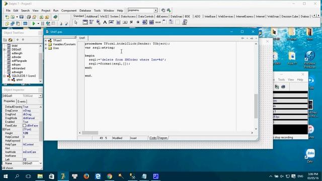Click the Pause program icon
Screen dimensions: 322x181
pyautogui.click(x=42, y=24)
